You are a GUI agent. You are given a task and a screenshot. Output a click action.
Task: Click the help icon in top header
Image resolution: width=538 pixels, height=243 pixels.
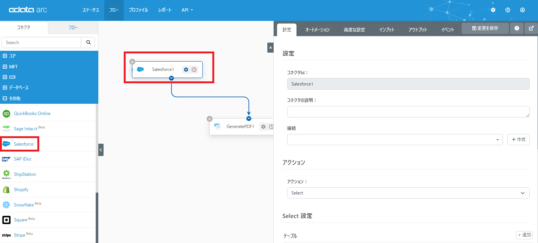pyautogui.click(x=508, y=10)
